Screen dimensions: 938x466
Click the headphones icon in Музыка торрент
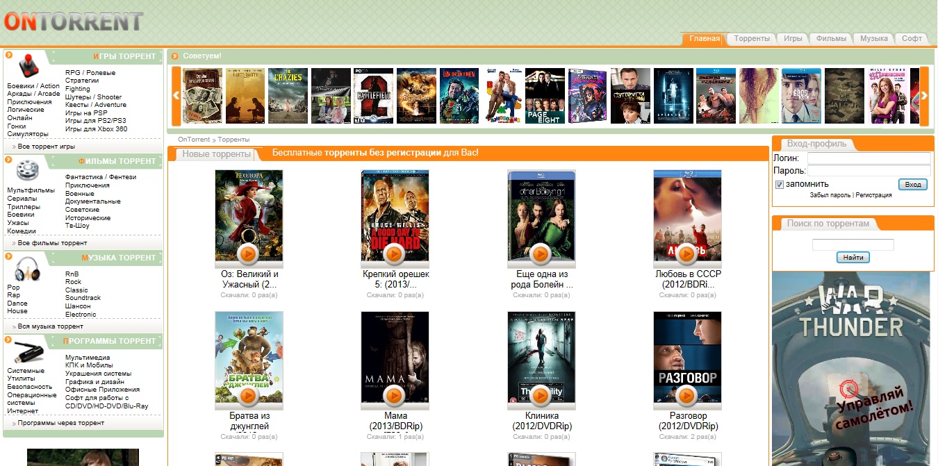coord(28,267)
